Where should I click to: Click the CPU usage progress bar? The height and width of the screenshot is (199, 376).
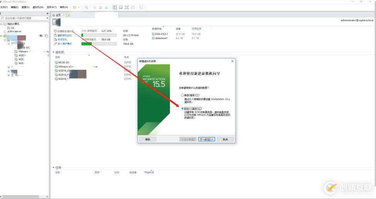[99, 35]
